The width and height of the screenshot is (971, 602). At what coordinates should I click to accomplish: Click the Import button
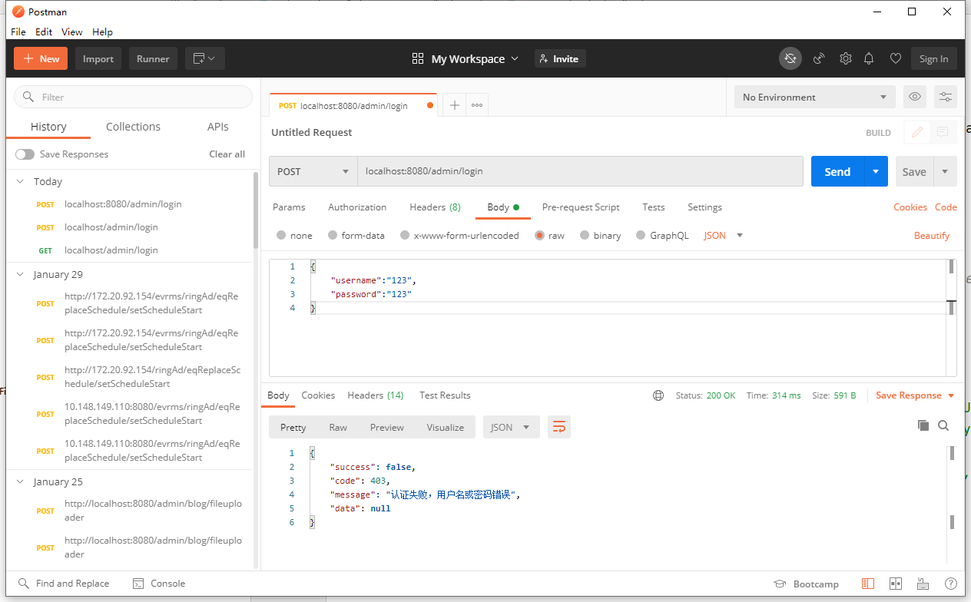98,58
